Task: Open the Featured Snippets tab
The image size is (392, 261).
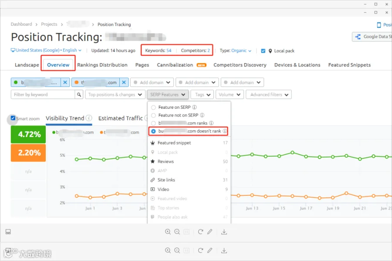Action: click(x=349, y=65)
